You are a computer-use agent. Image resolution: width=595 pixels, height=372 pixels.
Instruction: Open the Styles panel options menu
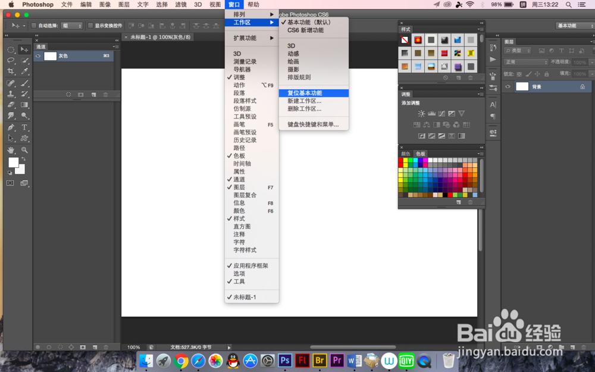[480, 29]
